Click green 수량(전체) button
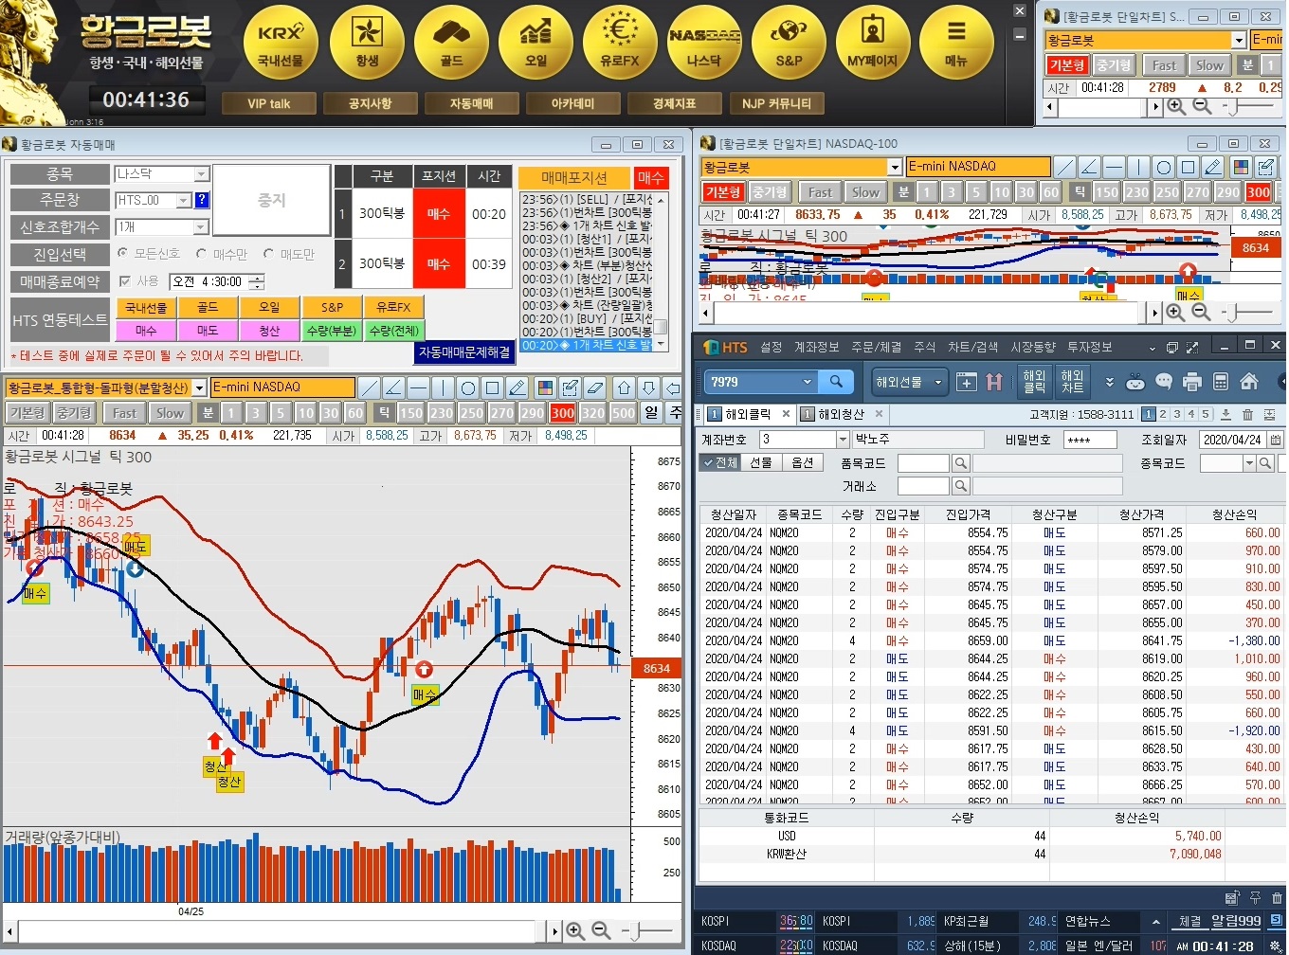The height and width of the screenshot is (955, 1289). click(394, 331)
